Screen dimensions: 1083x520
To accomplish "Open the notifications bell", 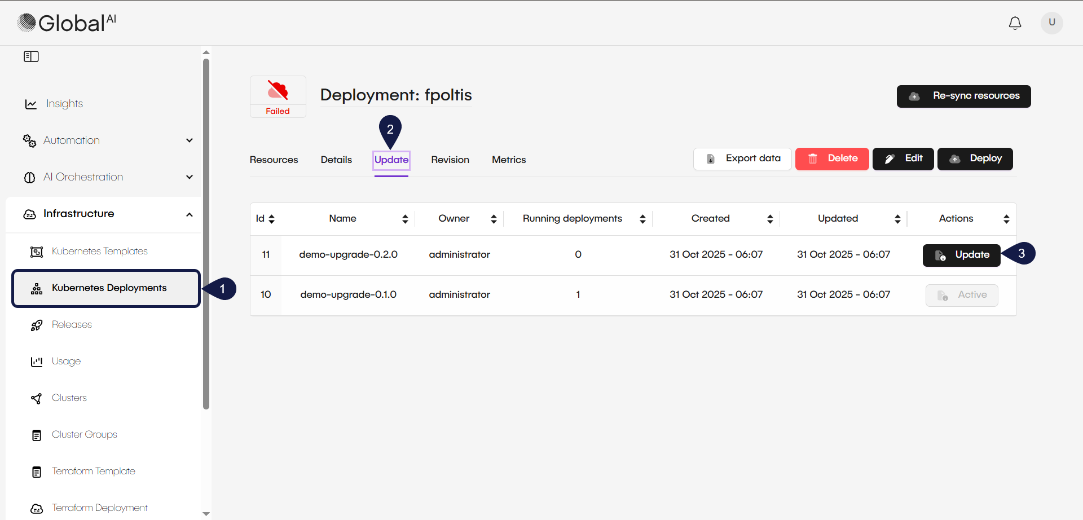I will [1015, 23].
